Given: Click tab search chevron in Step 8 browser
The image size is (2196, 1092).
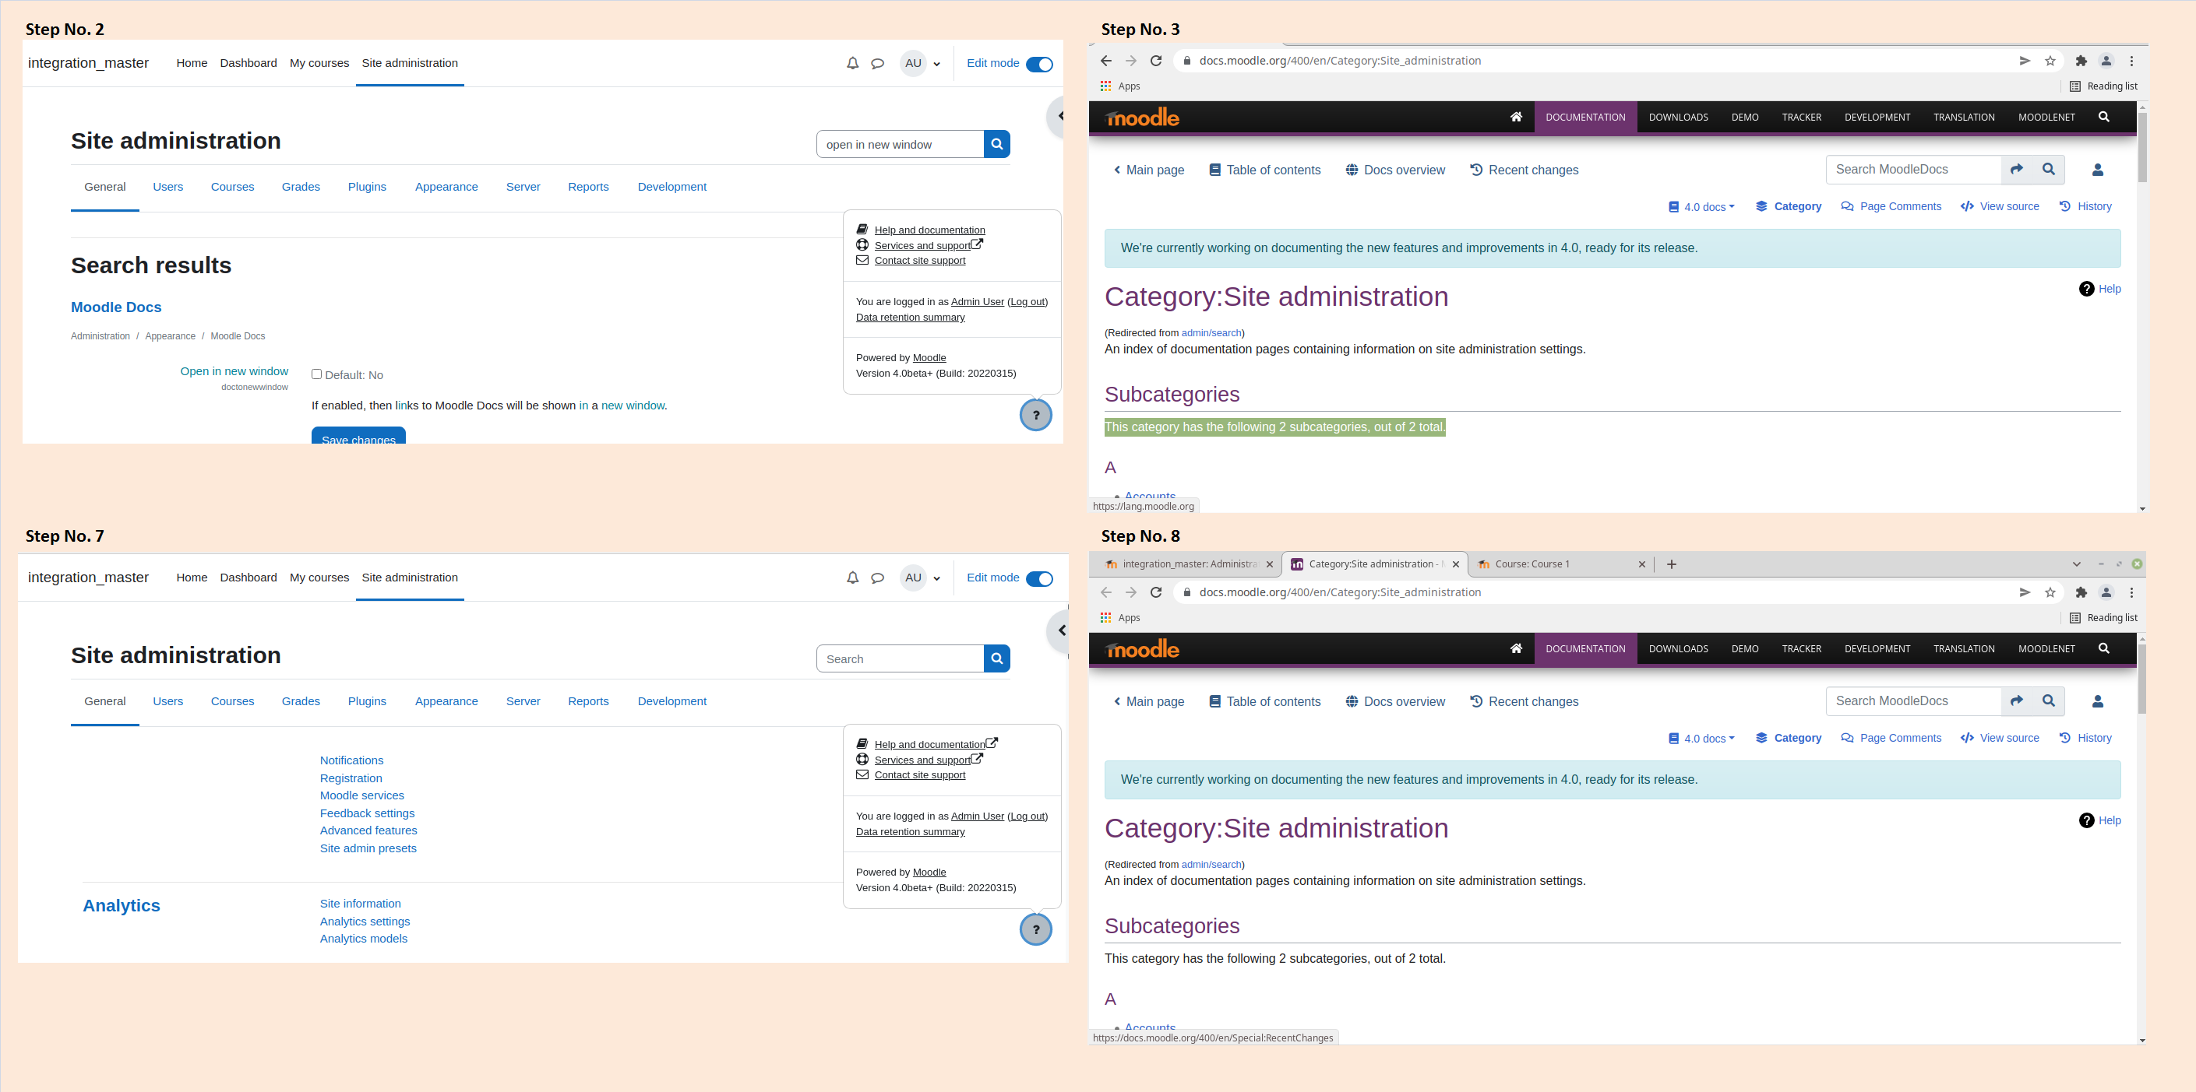Looking at the screenshot, I should coord(2077,564).
